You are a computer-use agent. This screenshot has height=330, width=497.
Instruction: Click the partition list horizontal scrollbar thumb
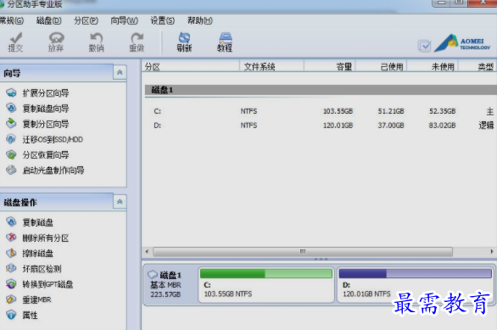[303, 251]
